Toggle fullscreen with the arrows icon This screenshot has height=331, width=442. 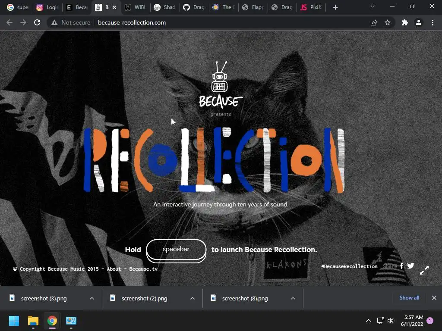pos(424,270)
